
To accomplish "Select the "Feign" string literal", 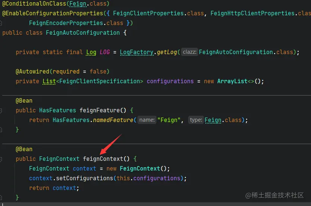I will click(169, 120).
